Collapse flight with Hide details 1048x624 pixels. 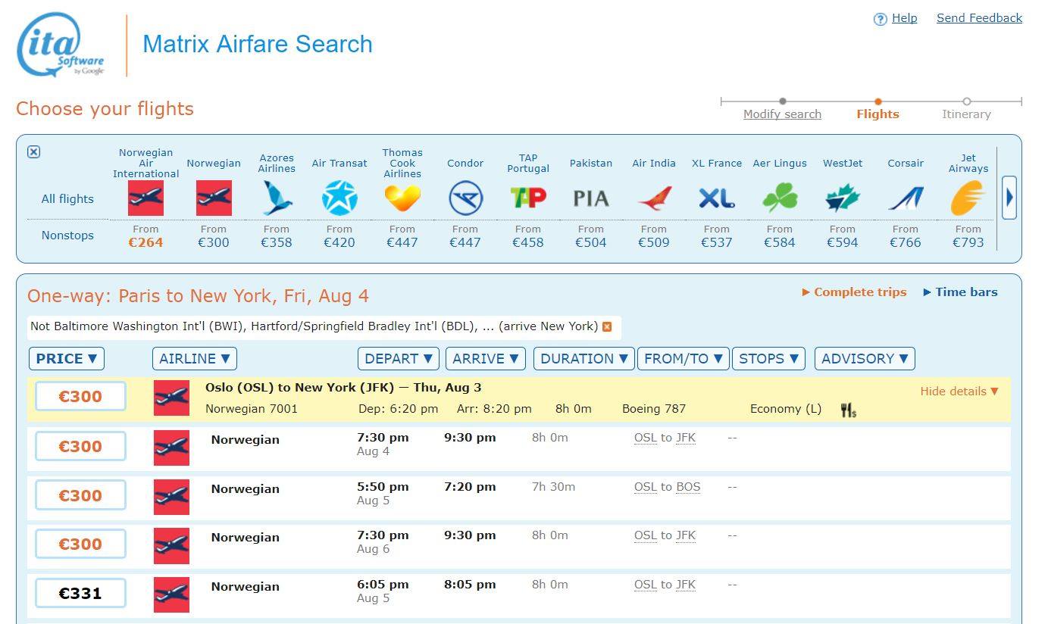pos(959,392)
